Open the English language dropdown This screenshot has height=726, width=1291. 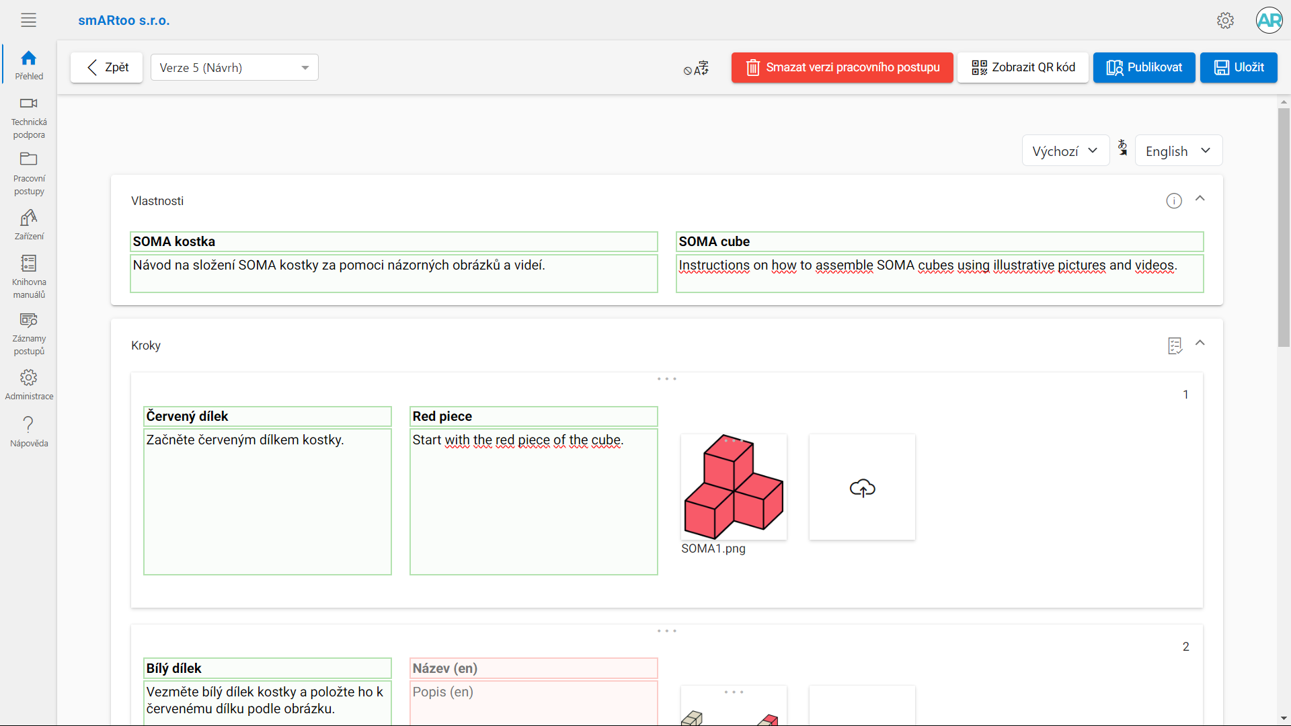tap(1178, 151)
